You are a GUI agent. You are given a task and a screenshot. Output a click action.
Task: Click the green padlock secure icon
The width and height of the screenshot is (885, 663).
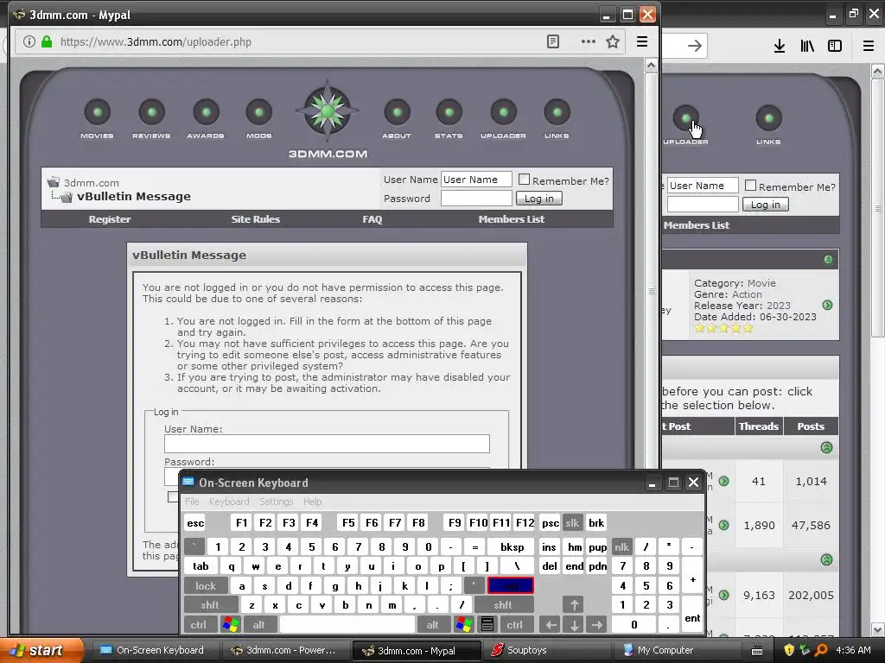47,41
